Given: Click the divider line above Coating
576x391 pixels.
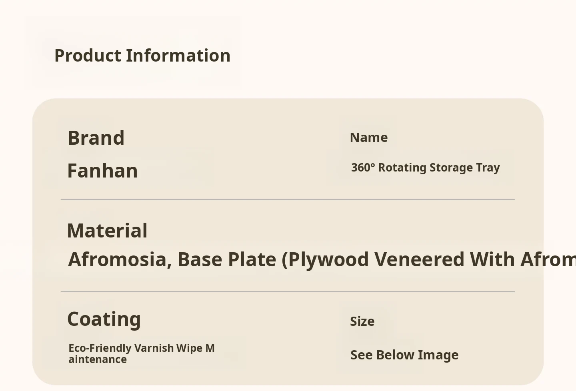Looking at the screenshot, I should coord(288,291).
